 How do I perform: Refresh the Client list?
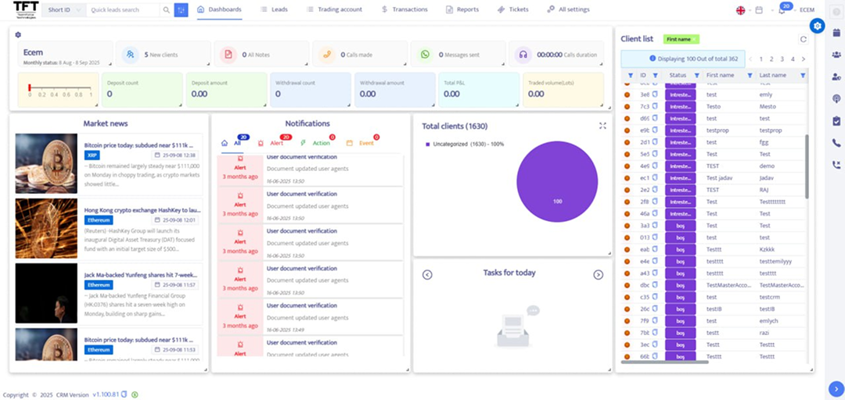[803, 39]
